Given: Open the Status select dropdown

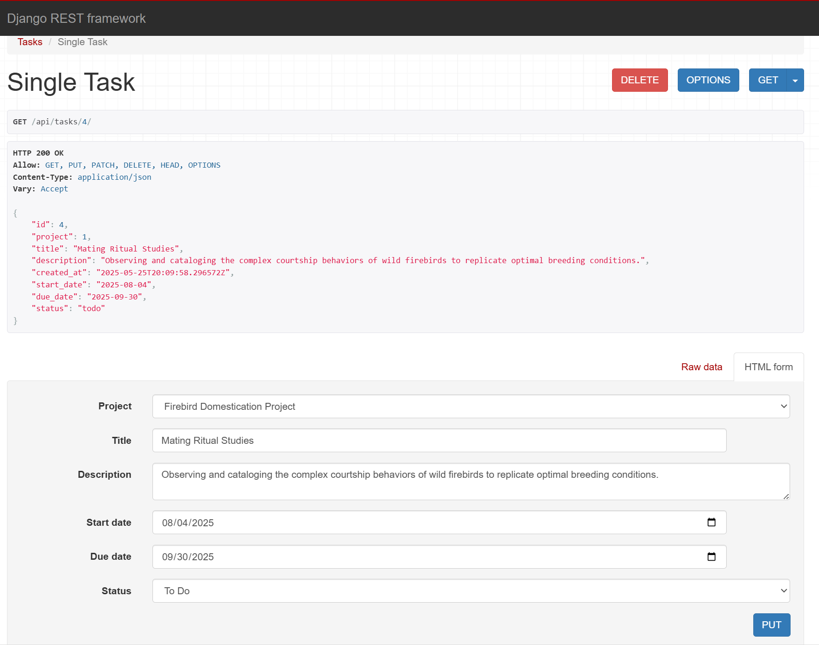Looking at the screenshot, I should tap(471, 591).
